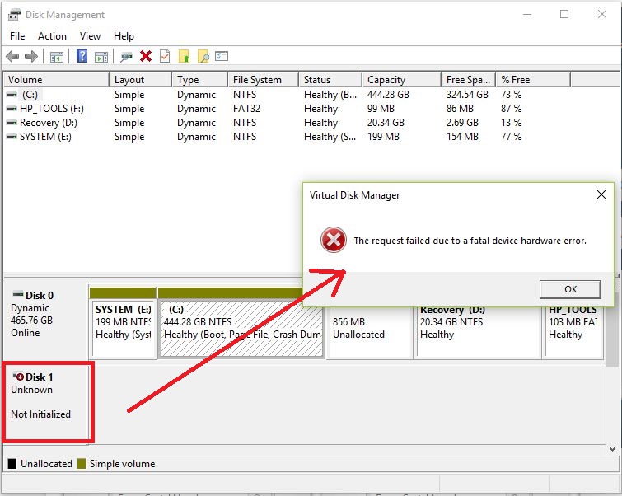Click the Disk Management title bar icon
This screenshot has height=496, width=622.
click(x=14, y=15)
